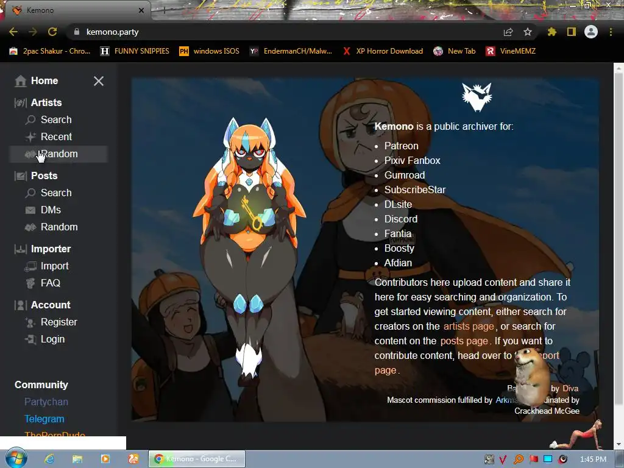Go back with the browser back arrow
624x468 pixels.
click(x=13, y=32)
